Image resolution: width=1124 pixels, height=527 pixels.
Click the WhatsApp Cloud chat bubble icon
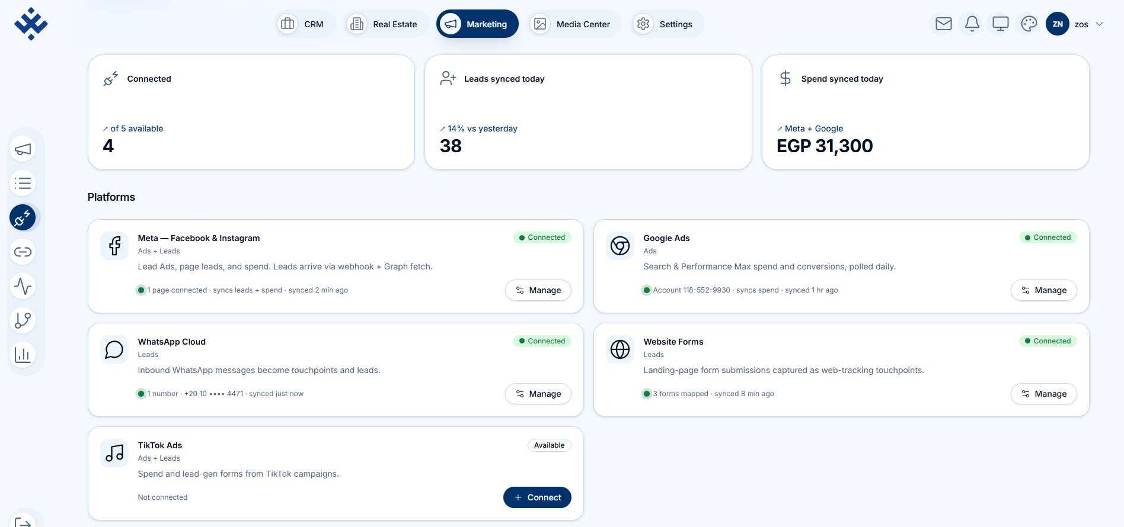pyautogui.click(x=114, y=349)
